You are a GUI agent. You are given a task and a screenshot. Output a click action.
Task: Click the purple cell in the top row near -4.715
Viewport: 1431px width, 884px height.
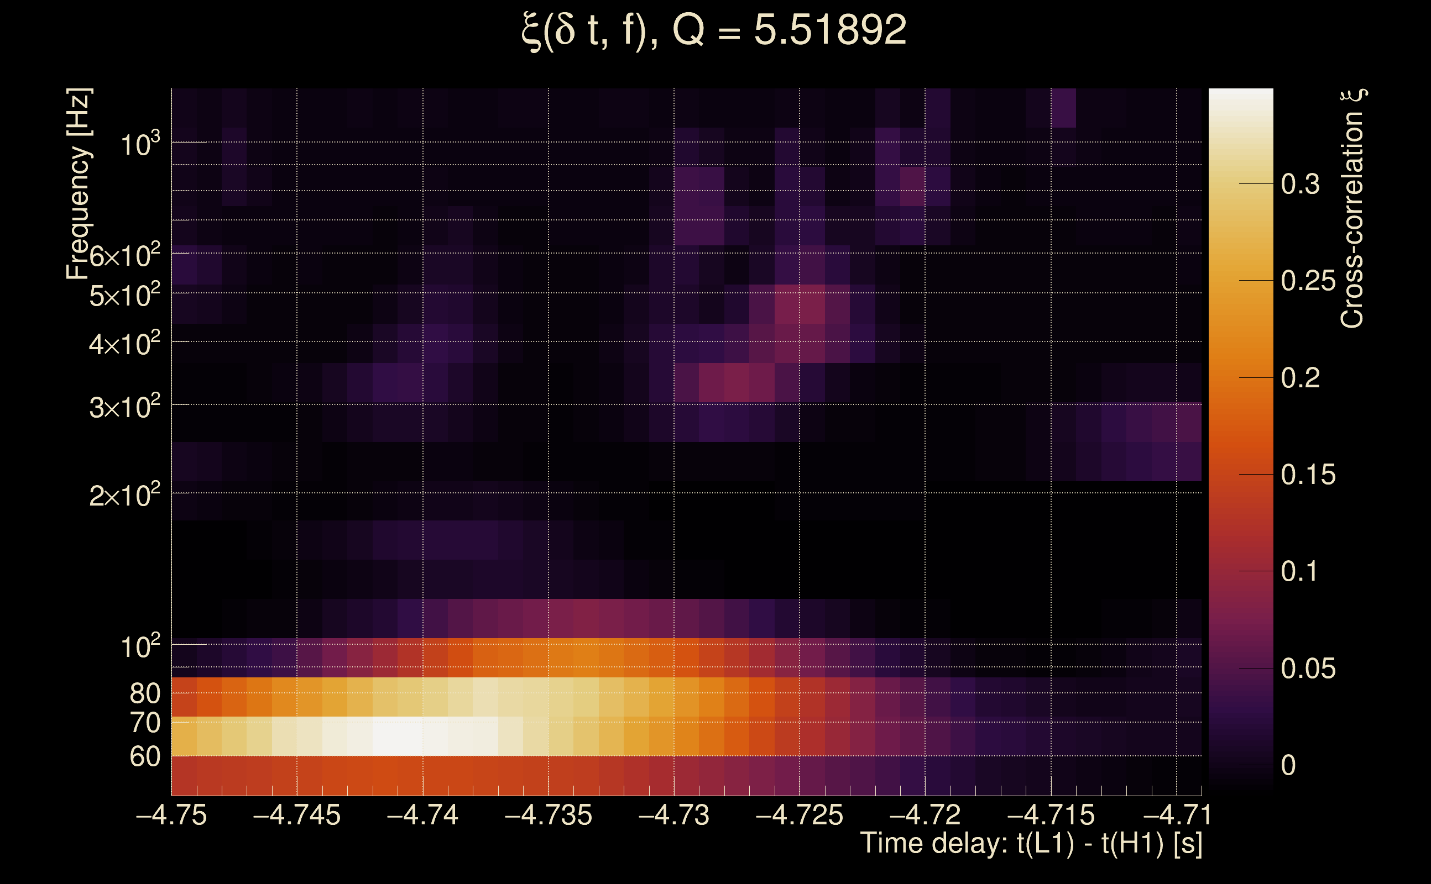[x=1064, y=108]
